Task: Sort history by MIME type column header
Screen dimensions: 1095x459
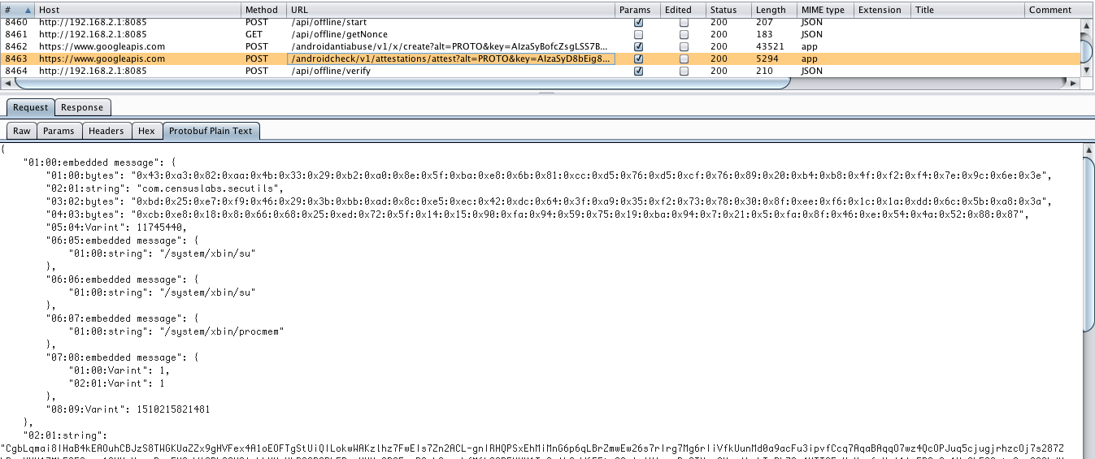Action: [x=823, y=10]
